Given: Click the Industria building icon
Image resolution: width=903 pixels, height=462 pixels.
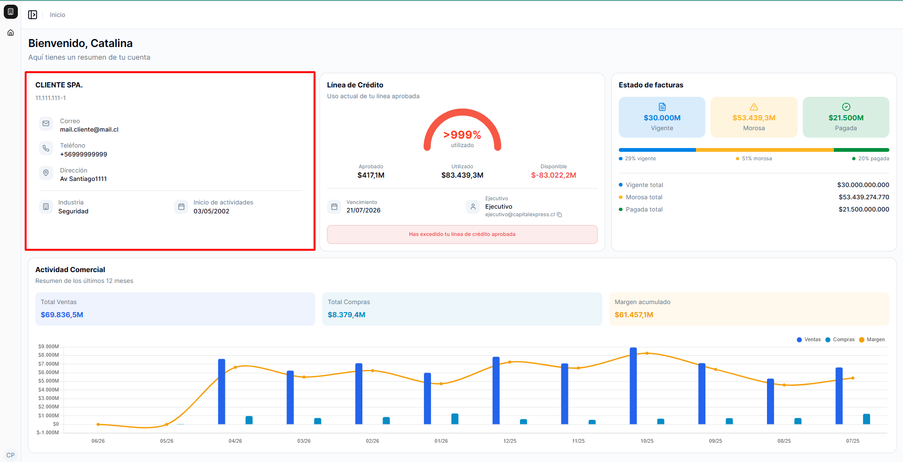Looking at the screenshot, I should click(46, 206).
